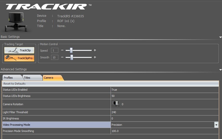Click the Status LEDs Enabled value True

[x=114, y=90]
